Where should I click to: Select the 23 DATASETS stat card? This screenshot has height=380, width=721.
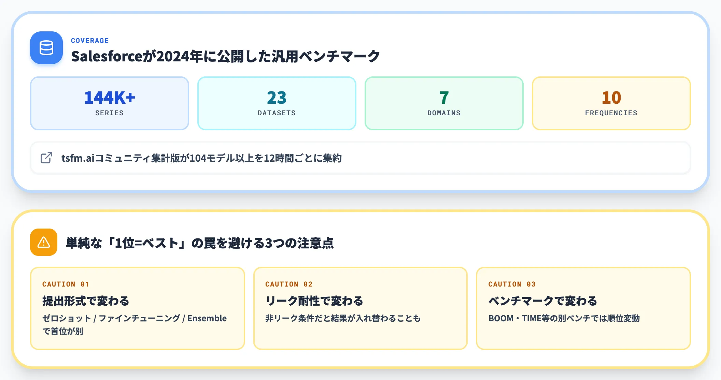click(277, 103)
